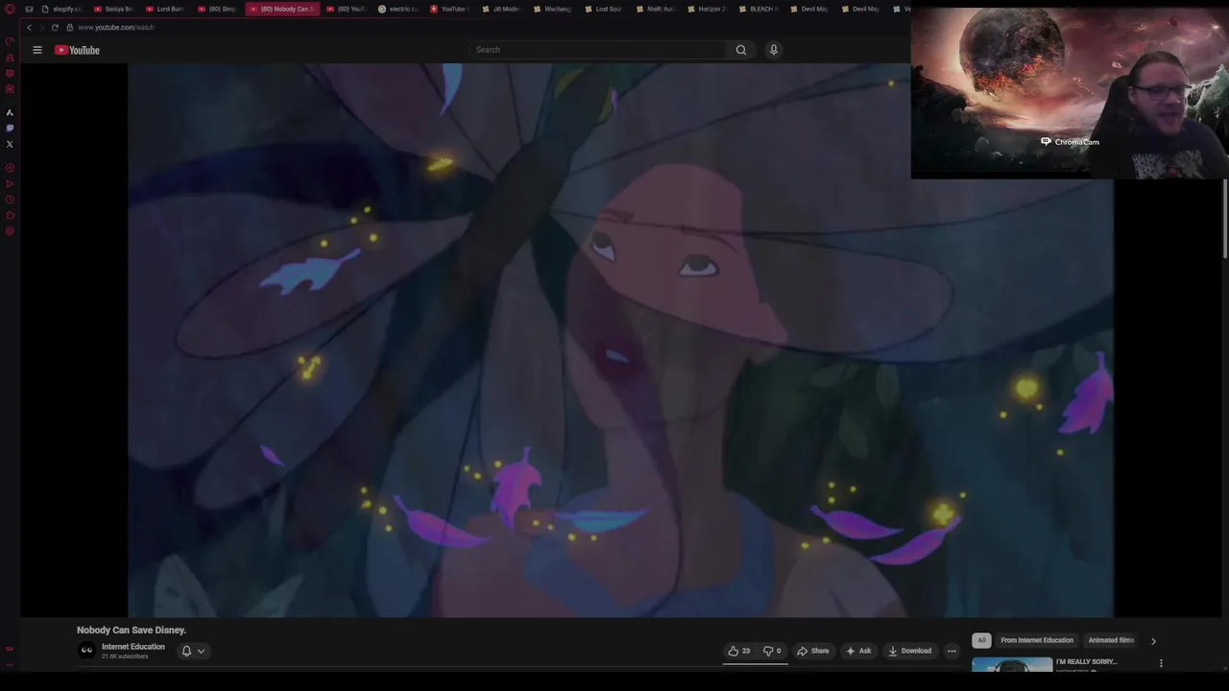Click the video player area
Screen dimensions: 1229x691
(x=620, y=340)
